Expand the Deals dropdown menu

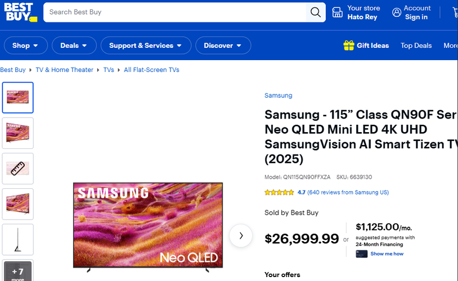pos(74,46)
